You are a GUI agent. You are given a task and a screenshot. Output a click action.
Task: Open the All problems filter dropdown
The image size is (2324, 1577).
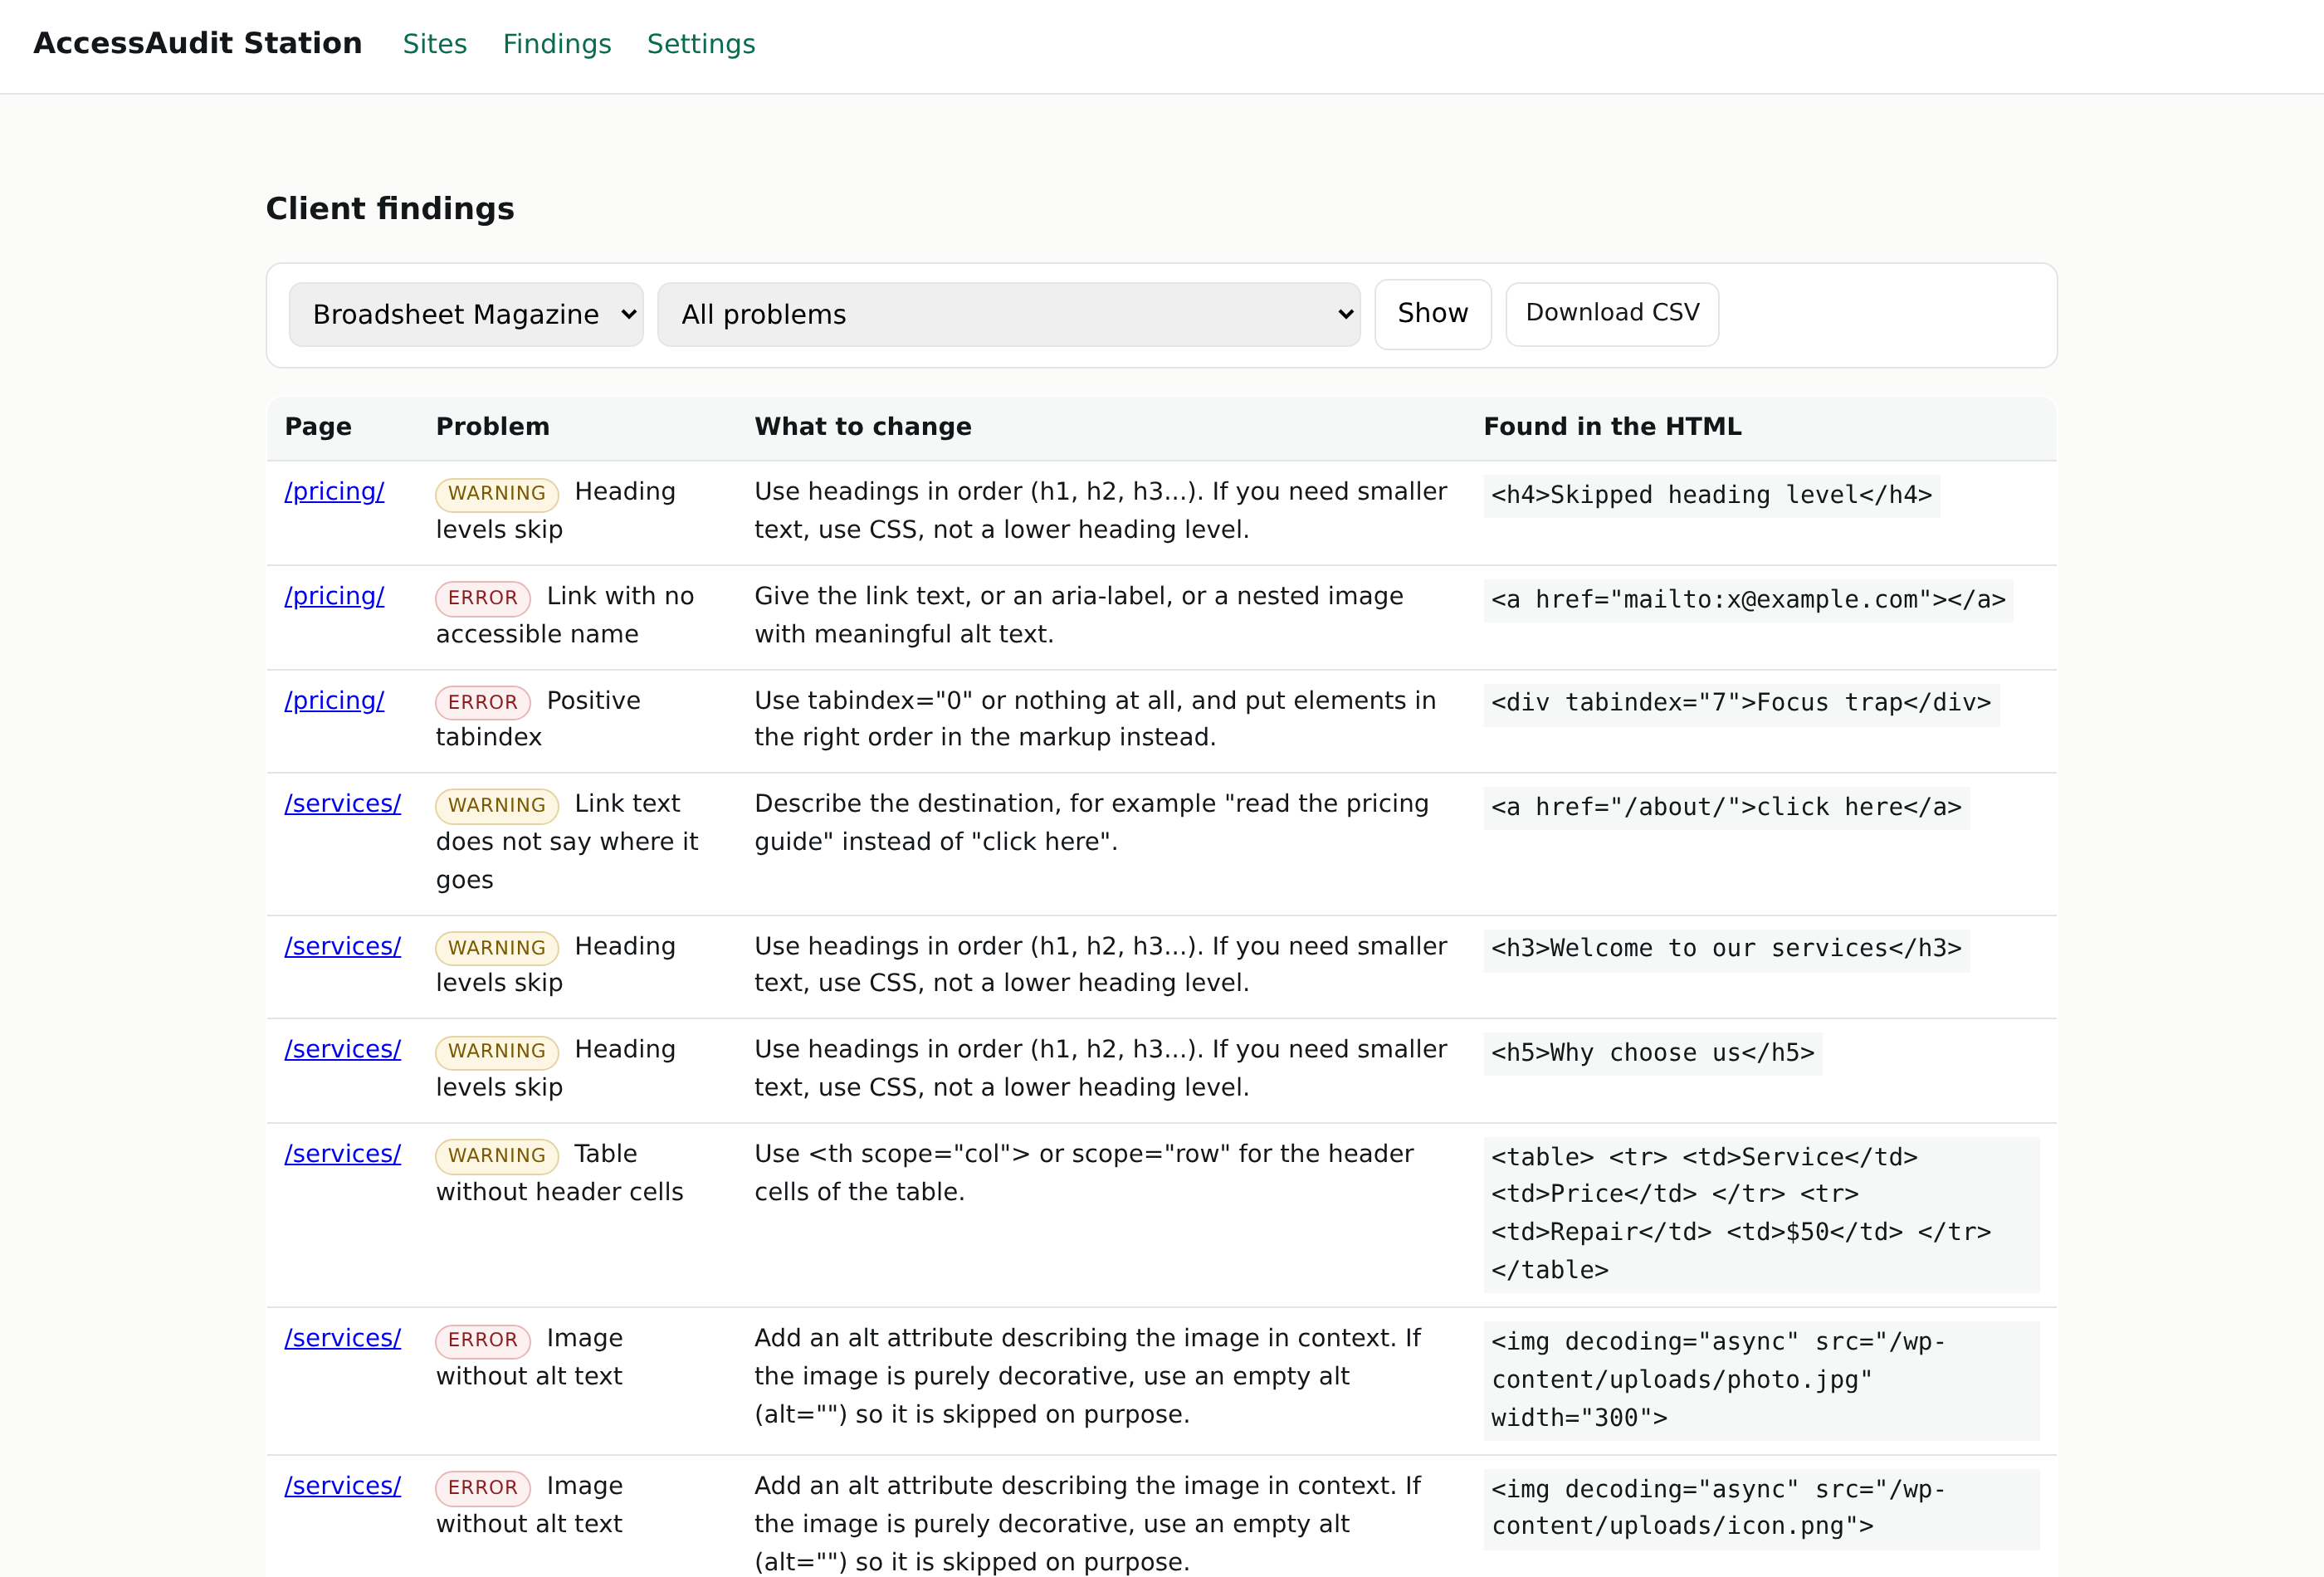(x=1008, y=314)
